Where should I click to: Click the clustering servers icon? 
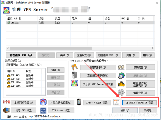pyautogui.click(x=121, y=67)
